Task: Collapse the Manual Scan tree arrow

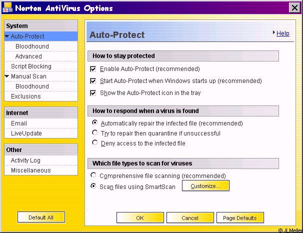Action: [x=7, y=76]
